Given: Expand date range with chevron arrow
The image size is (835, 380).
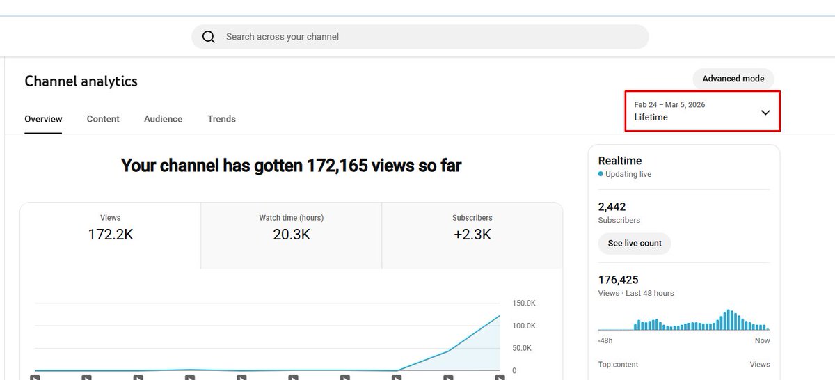Looking at the screenshot, I should tap(765, 112).
